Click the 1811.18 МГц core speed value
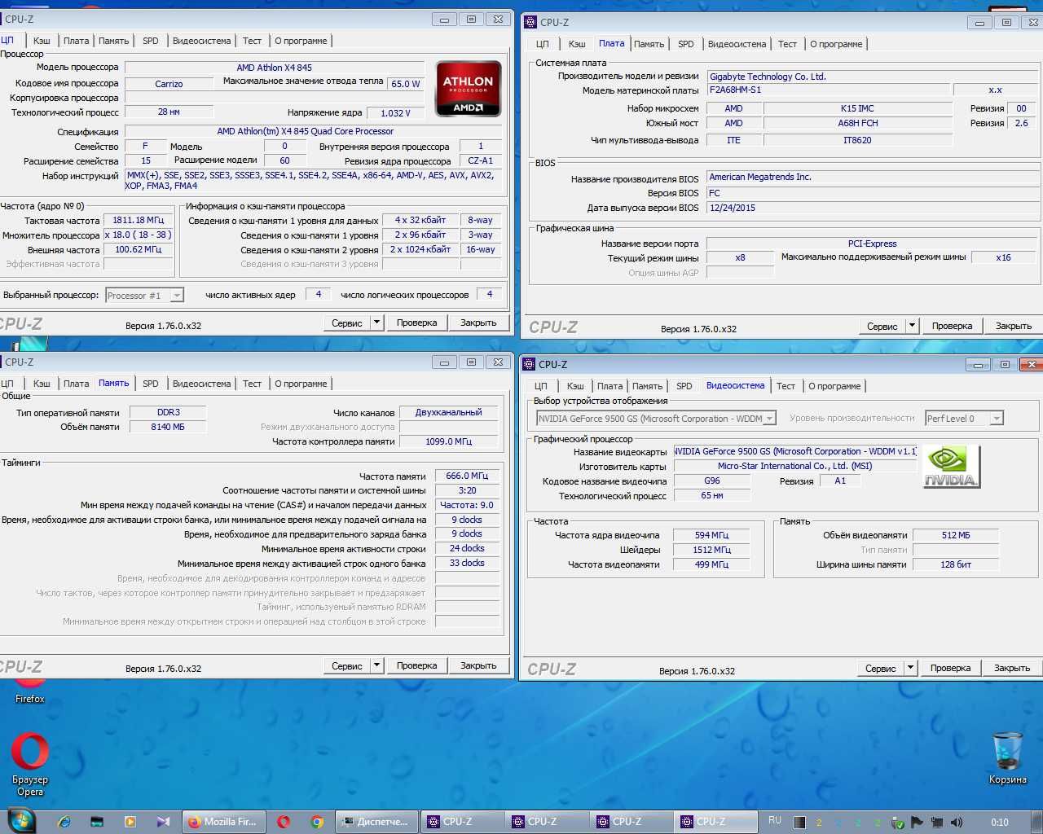This screenshot has height=834, width=1043. point(139,220)
